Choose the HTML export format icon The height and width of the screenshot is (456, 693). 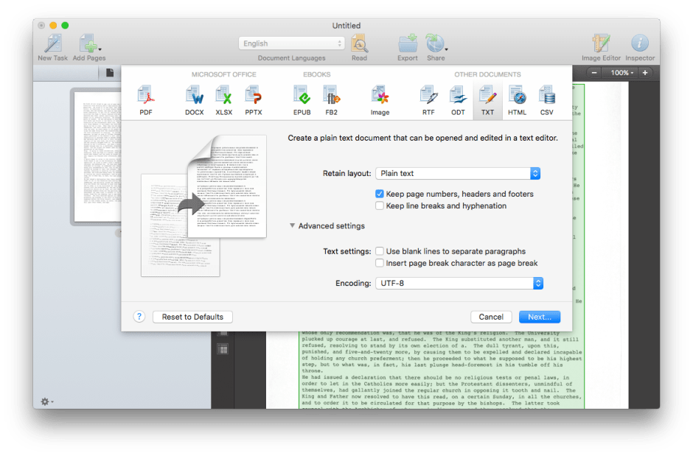pyautogui.click(x=517, y=97)
